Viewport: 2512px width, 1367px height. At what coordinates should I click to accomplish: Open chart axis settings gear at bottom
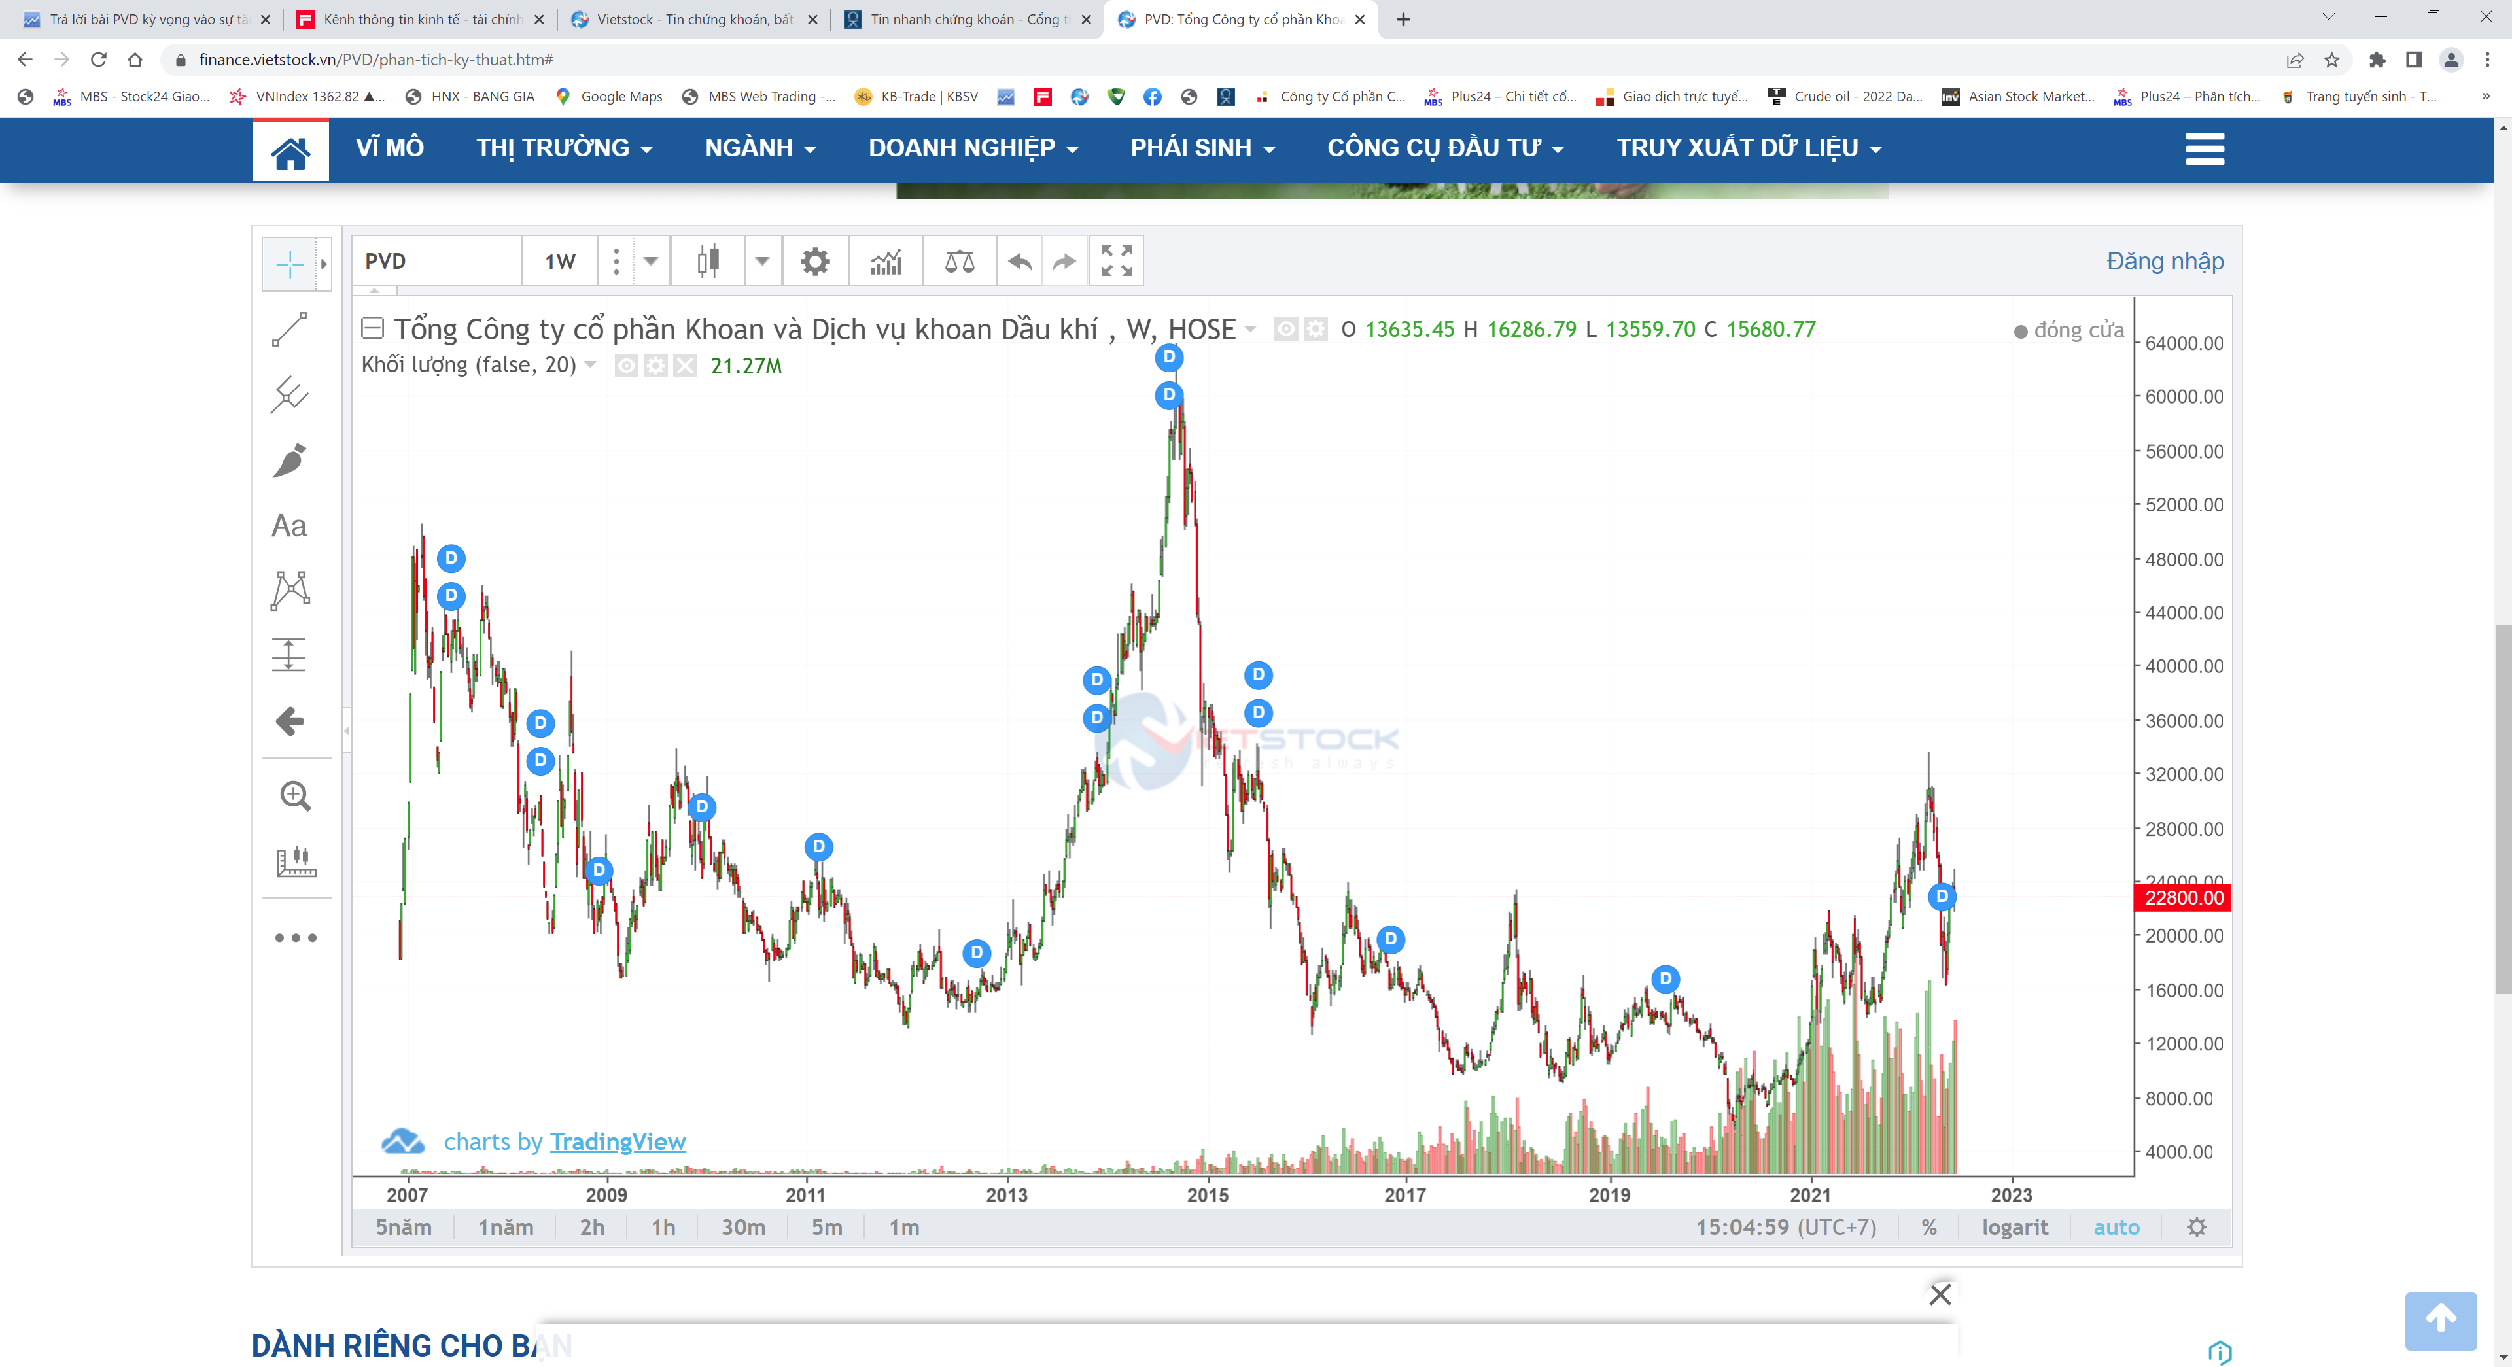coord(2196,1226)
